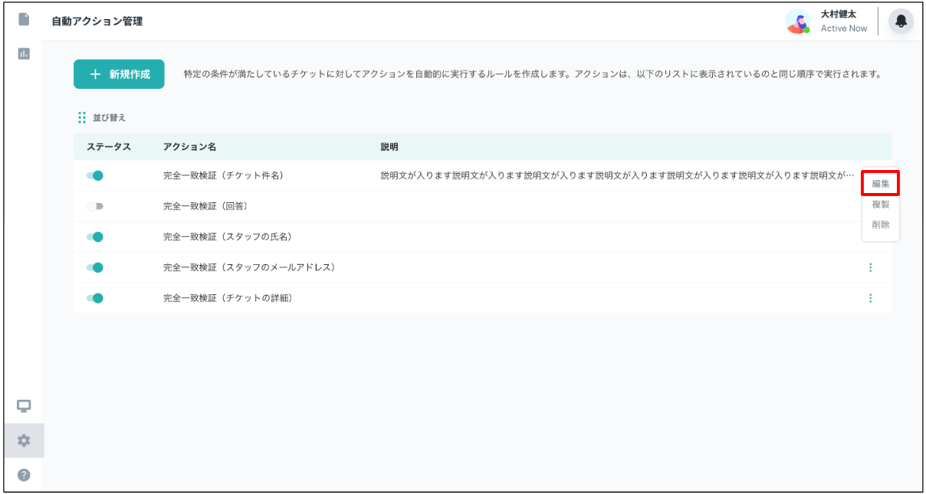The height and width of the screenshot is (494, 926).
Task: Open the bar chart reports icon
Action: pyautogui.click(x=24, y=54)
